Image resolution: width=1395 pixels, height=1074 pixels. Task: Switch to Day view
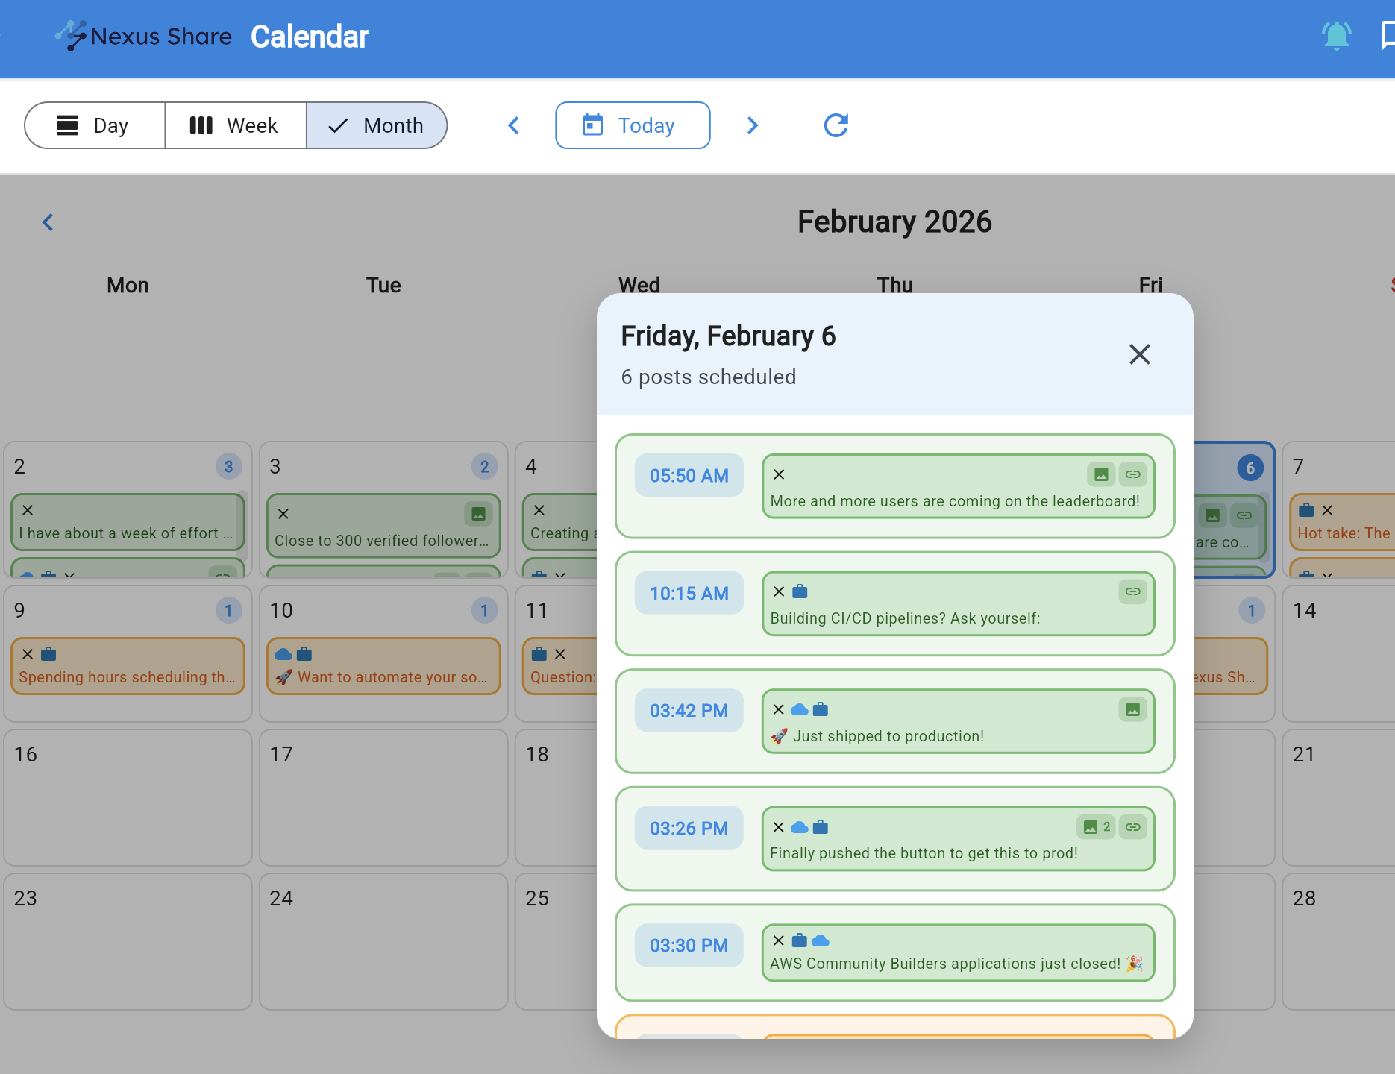click(x=94, y=125)
